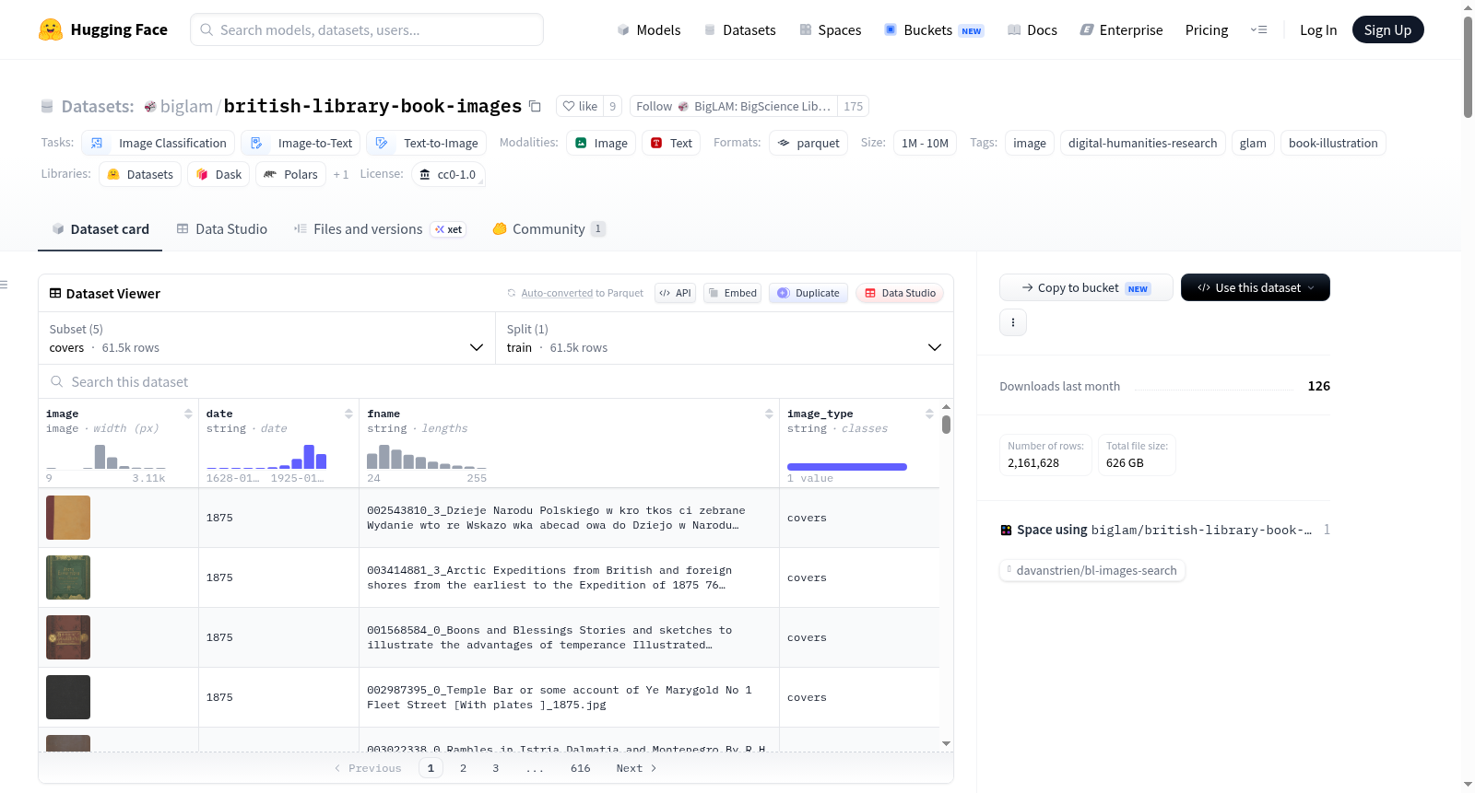This screenshot has width=1475, height=793.
Task: Click the parquet format tag
Action: [x=808, y=143]
